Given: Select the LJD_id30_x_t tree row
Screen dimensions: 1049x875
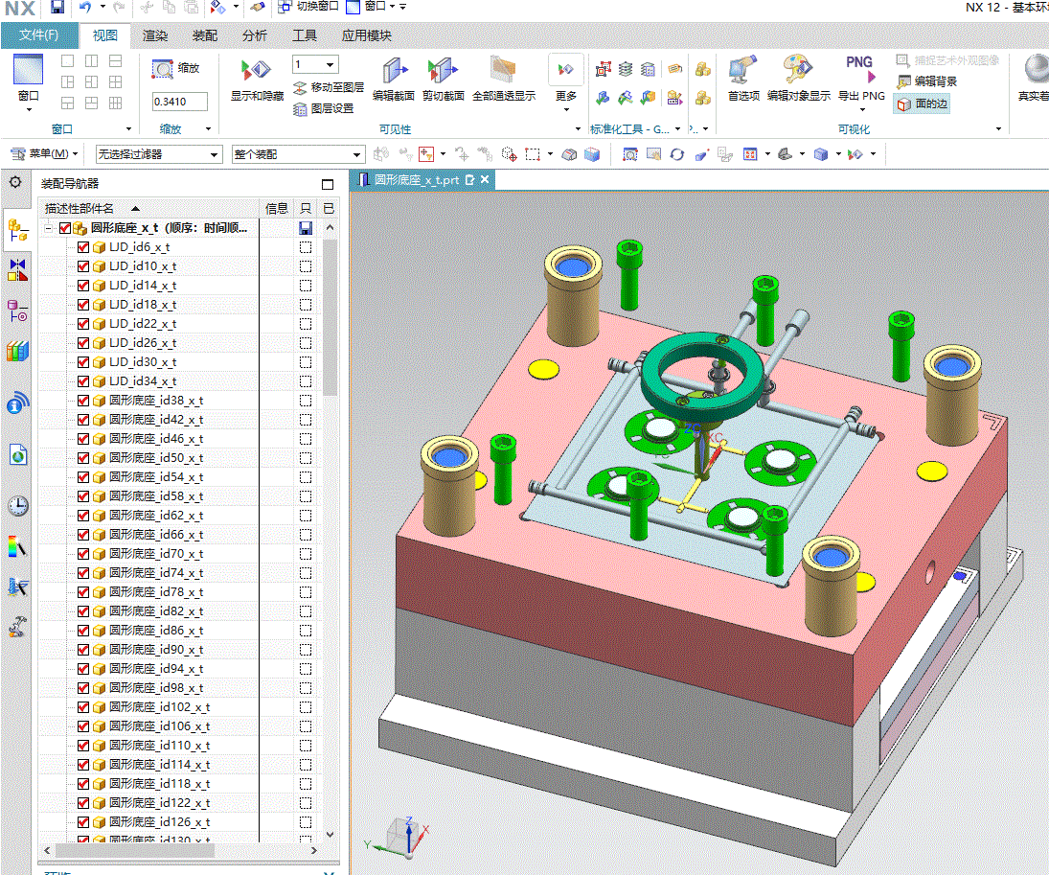Looking at the screenshot, I should pyautogui.click(x=143, y=362).
